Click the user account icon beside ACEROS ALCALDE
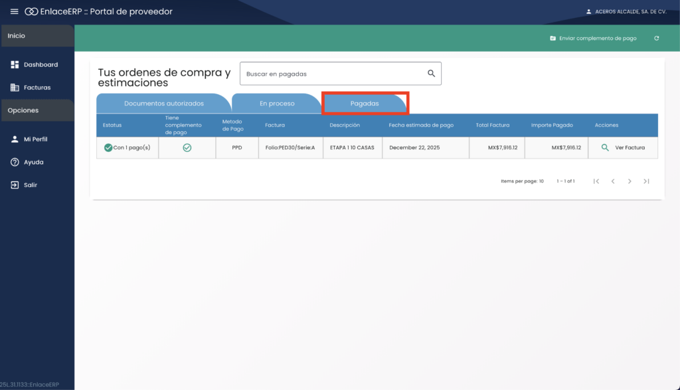 click(588, 12)
